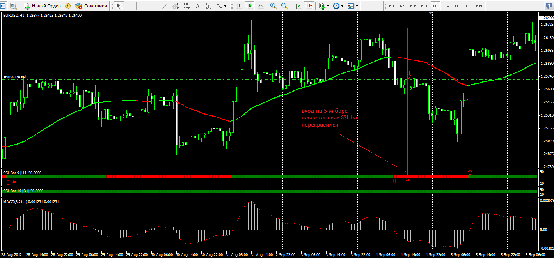Select the H1 timeframe button

435,6
